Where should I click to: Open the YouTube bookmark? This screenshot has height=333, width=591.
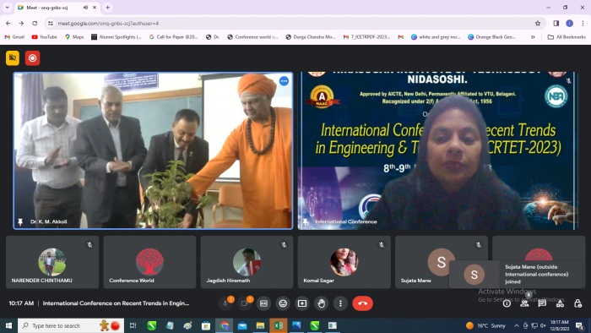44,37
